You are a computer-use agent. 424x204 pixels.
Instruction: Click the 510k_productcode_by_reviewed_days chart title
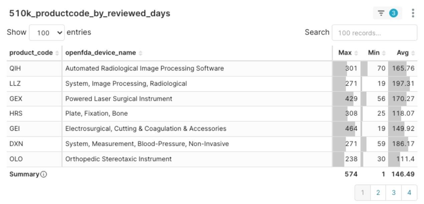(x=90, y=13)
